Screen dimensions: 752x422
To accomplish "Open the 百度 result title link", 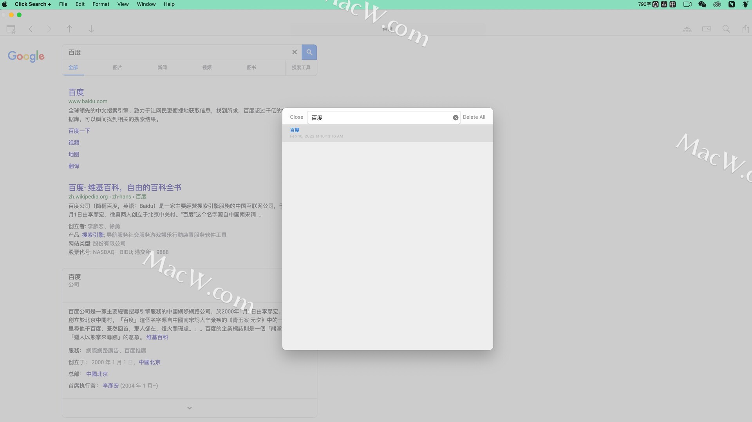I will (76, 92).
